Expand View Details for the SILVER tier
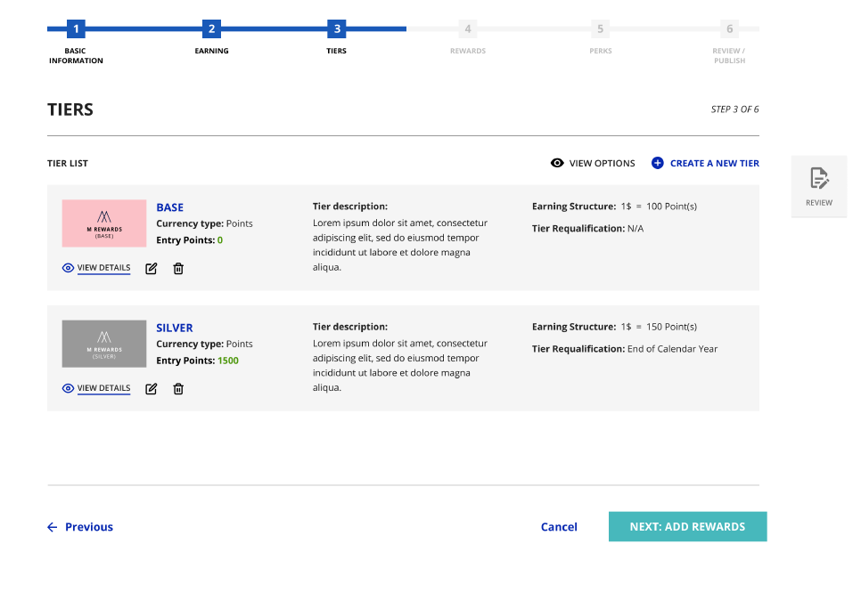The height and width of the screenshot is (592, 861). pyautogui.click(x=103, y=388)
